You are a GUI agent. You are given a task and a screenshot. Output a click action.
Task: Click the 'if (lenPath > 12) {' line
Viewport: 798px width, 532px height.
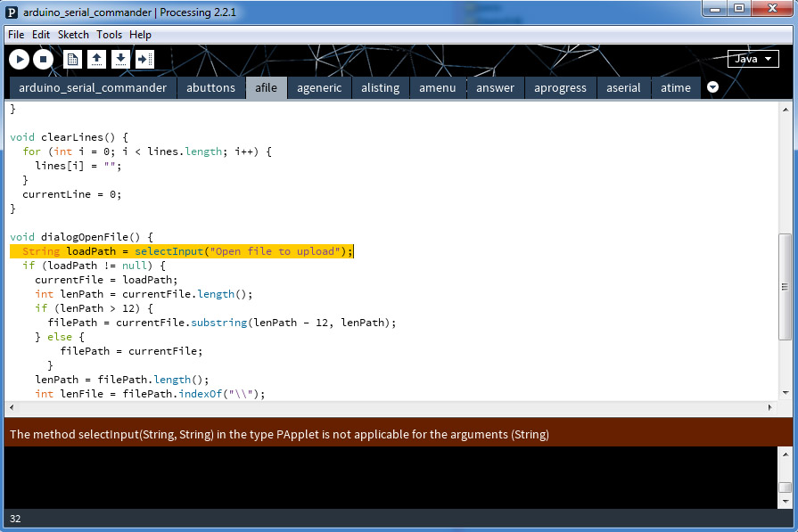(94, 308)
